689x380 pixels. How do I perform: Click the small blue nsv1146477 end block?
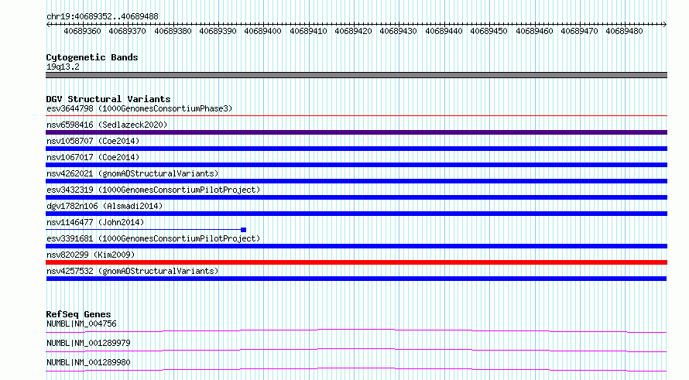pyautogui.click(x=243, y=230)
